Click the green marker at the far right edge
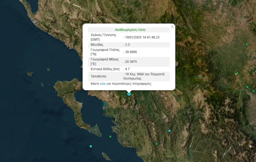 pyautogui.click(x=254, y=91)
